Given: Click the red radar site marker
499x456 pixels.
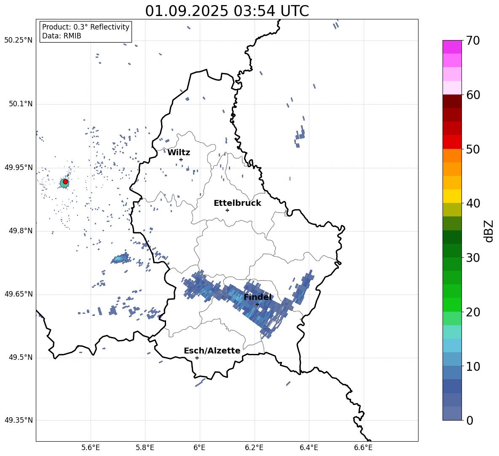Looking at the screenshot, I should [65, 182].
